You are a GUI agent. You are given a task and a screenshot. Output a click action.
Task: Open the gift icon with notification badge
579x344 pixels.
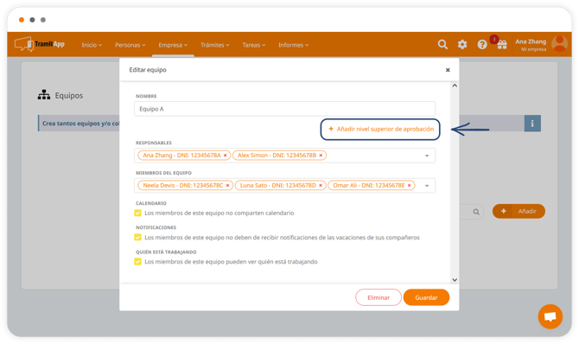[501, 44]
